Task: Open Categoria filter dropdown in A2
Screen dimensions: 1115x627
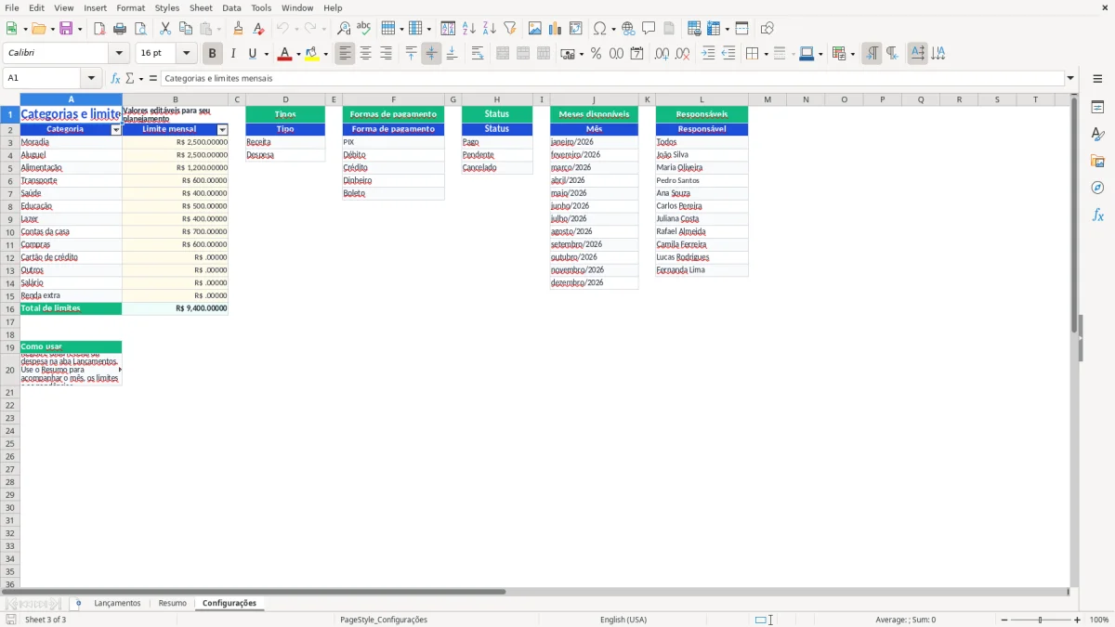Action: 116,130
